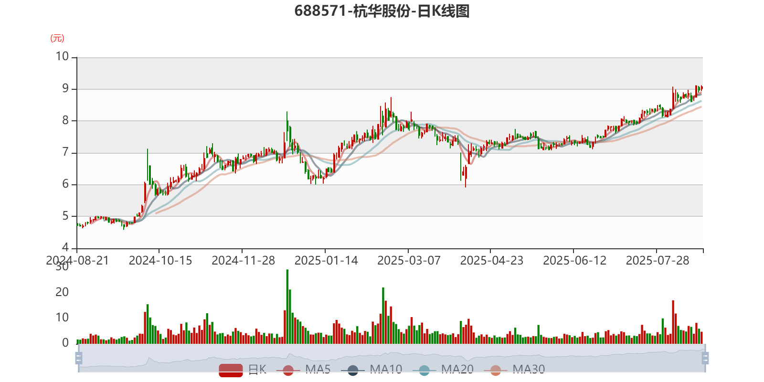This screenshot has height=382, width=764.
Task: Click the price axis label 9
Action: coord(65,88)
